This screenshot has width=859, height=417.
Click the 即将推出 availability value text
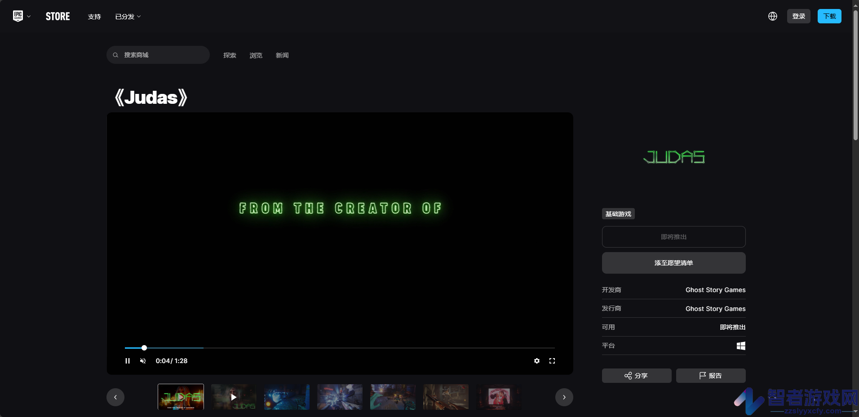click(733, 327)
